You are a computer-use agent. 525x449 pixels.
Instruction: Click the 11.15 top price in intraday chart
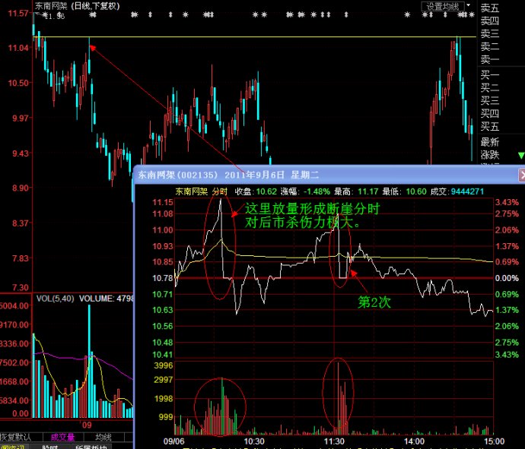tap(163, 202)
